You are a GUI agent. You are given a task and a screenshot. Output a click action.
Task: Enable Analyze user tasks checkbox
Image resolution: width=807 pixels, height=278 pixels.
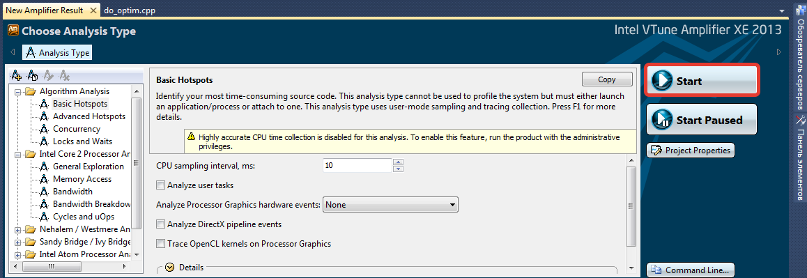(161, 185)
